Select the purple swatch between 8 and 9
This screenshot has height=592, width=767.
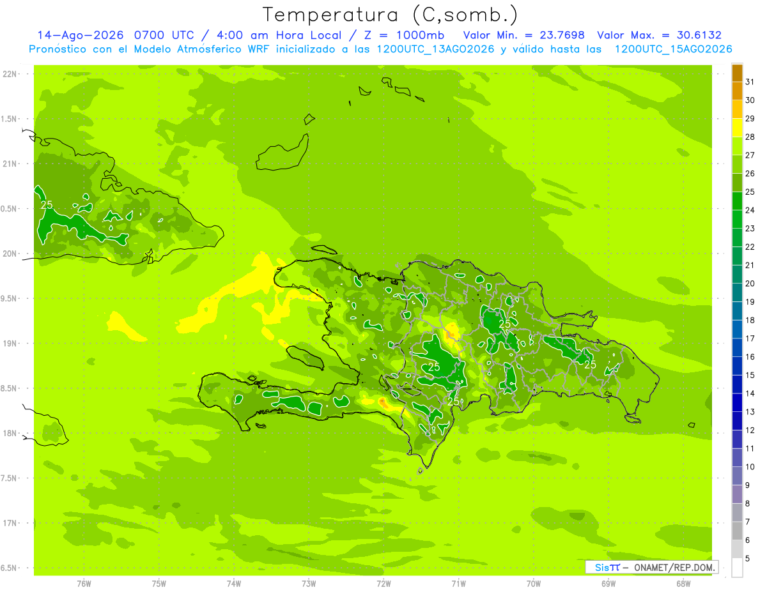coord(737,494)
